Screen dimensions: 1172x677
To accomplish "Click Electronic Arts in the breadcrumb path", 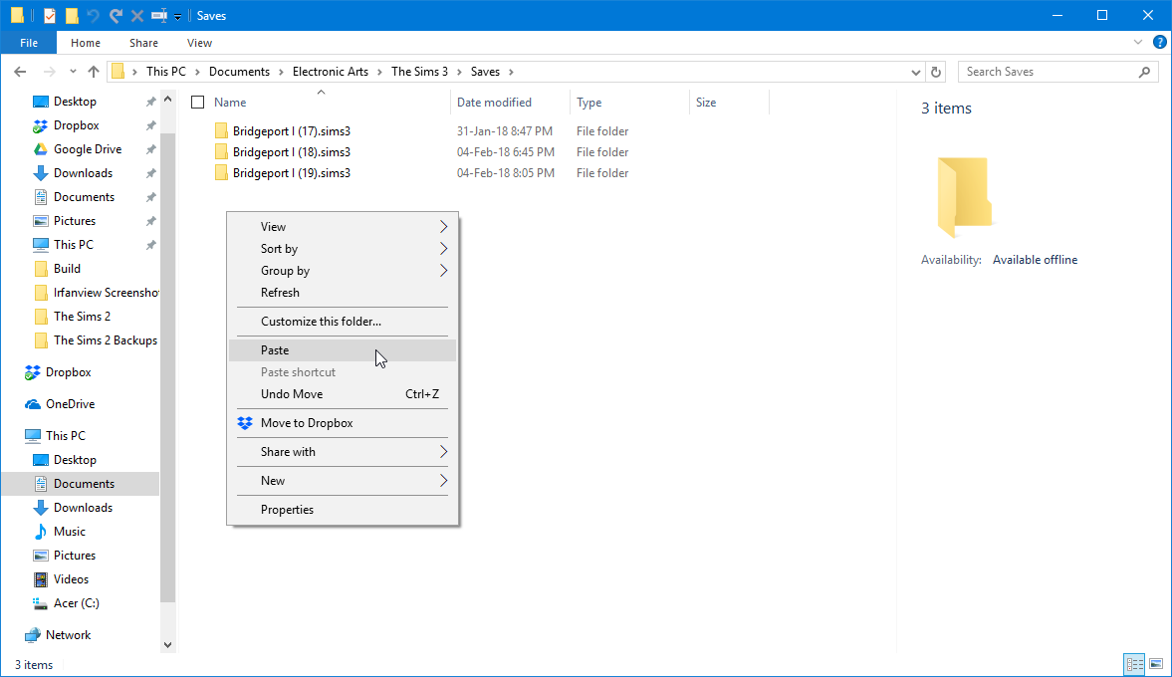I will pos(331,72).
